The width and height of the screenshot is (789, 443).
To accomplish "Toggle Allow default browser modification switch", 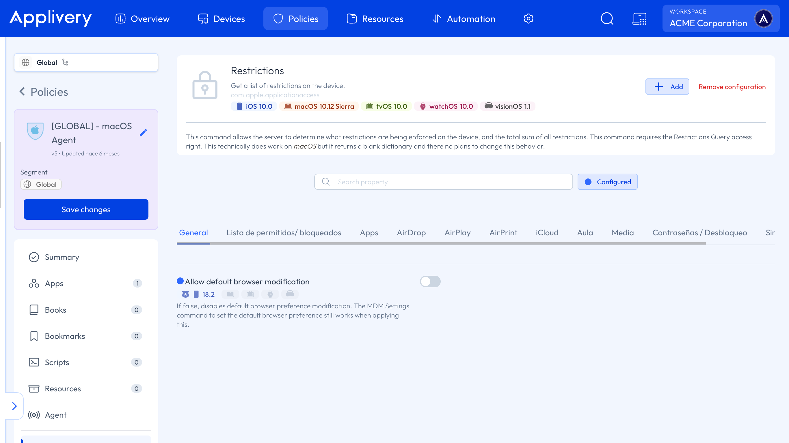I will point(430,281).
